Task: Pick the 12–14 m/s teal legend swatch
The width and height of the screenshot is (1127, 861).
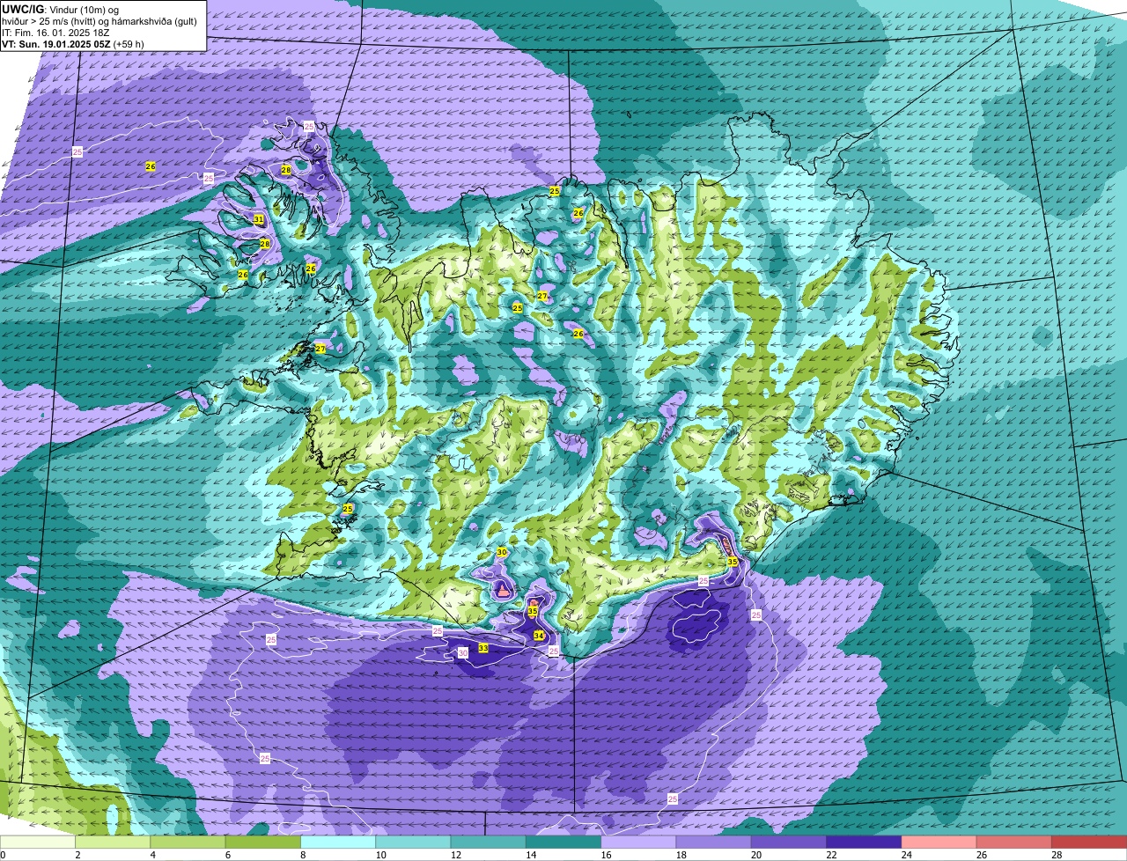Action: 489,842
